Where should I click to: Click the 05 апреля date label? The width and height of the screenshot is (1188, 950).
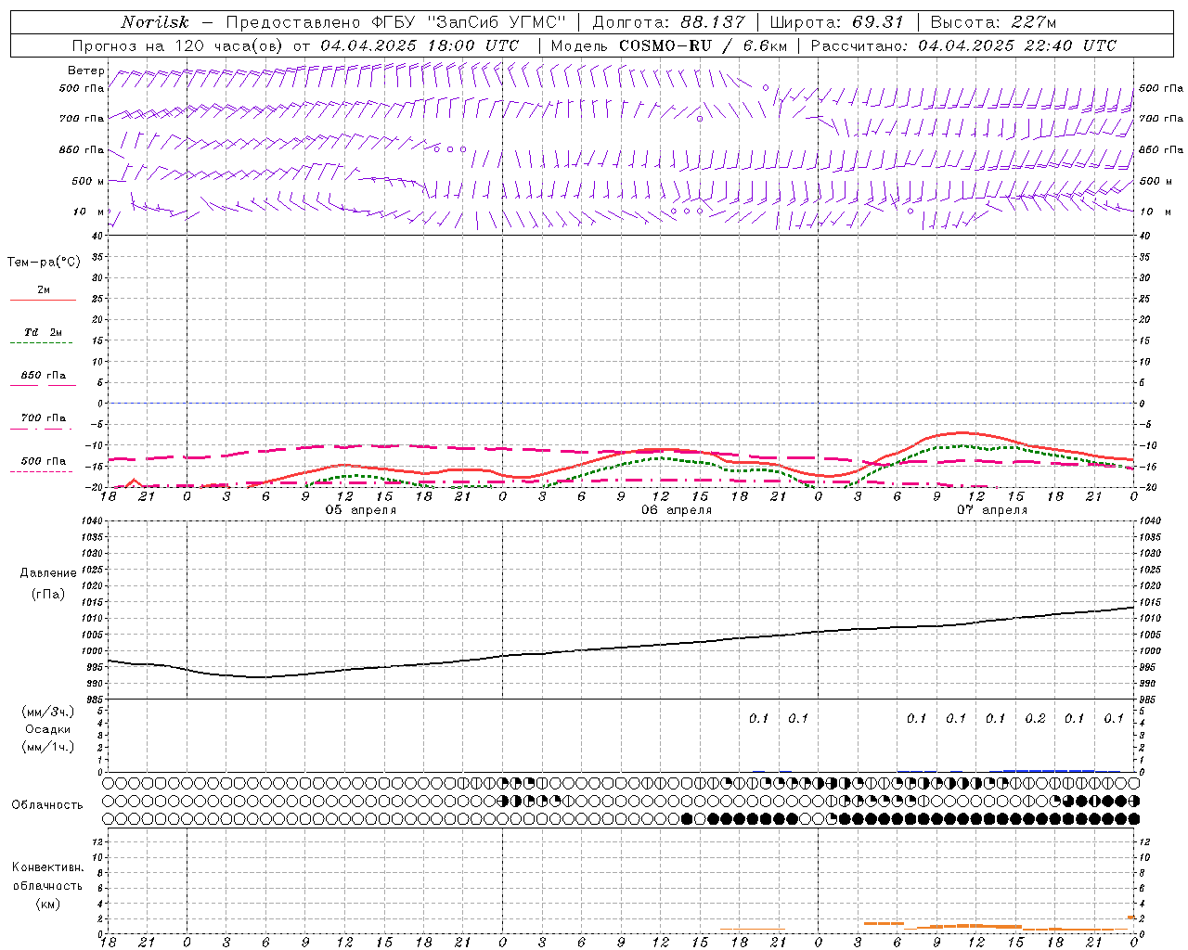tap(360, 510)
